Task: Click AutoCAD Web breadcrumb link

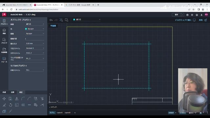Action: (16, 14)
